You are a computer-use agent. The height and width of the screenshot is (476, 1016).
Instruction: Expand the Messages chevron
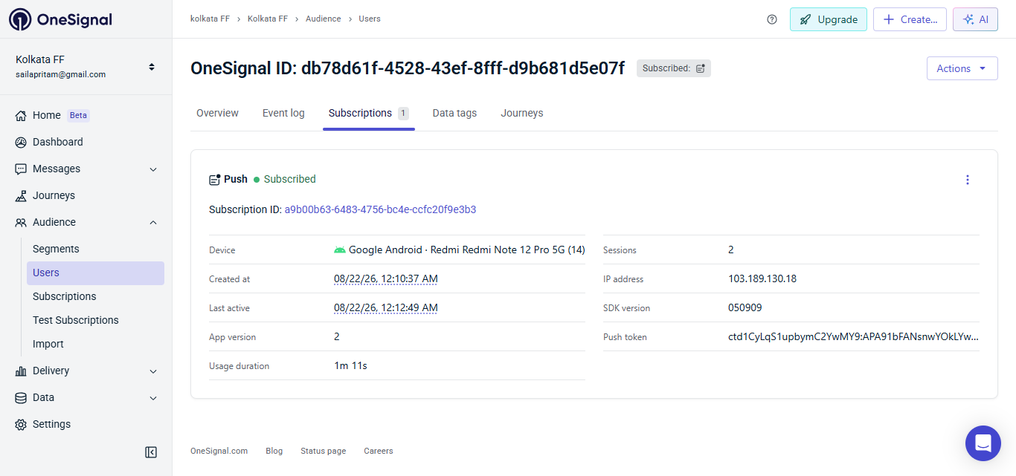(153, 169)
